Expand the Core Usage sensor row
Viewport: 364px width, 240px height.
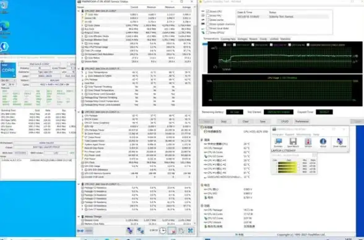click(x=82, y=43)
